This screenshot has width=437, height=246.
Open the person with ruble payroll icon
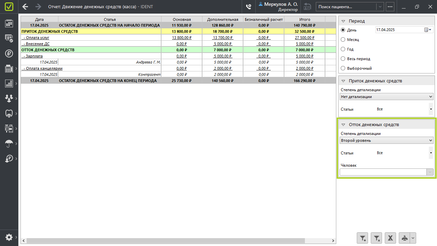(9, 159)
